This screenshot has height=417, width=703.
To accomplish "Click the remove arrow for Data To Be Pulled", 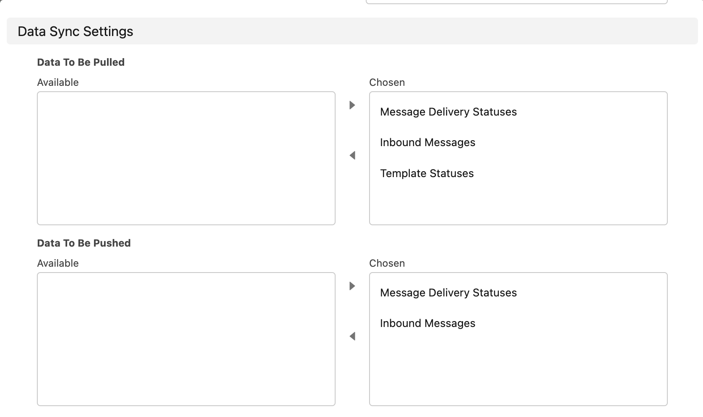I will pos(352,155).
